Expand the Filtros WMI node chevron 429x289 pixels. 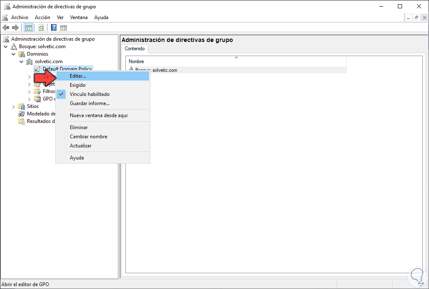29,92
